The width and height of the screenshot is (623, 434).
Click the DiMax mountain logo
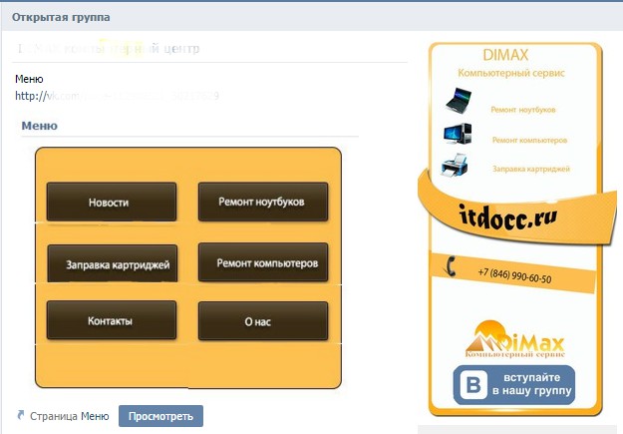click(515, 339)
